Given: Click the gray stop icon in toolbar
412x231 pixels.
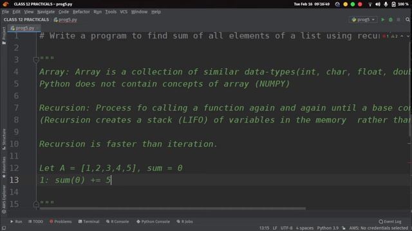Looking at the screenshot, I should pyautogui.click(x=398, y=20).
